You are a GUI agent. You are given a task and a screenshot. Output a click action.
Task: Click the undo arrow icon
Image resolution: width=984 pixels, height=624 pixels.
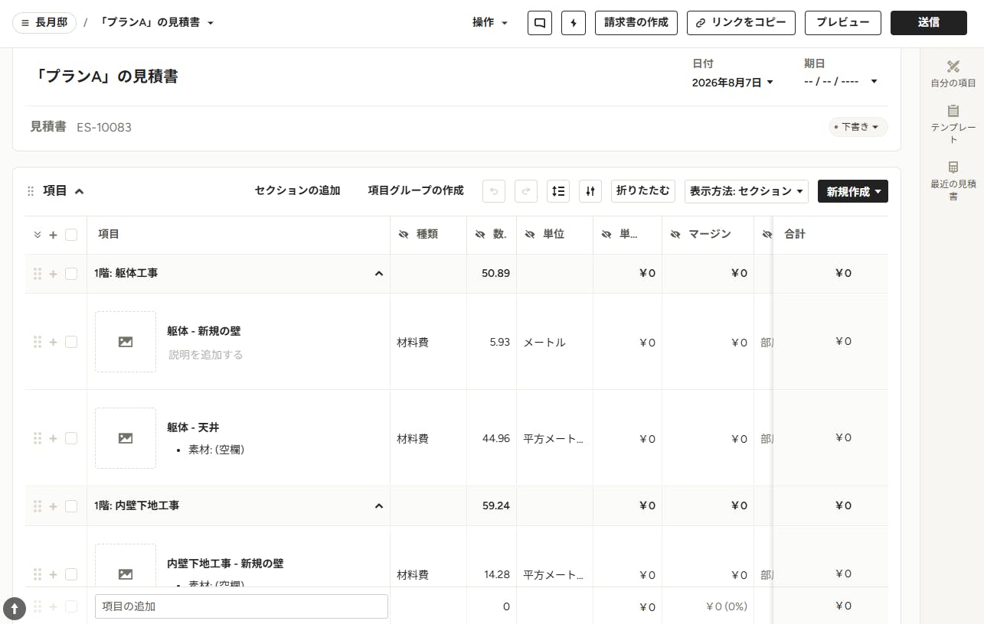point(494,191)
